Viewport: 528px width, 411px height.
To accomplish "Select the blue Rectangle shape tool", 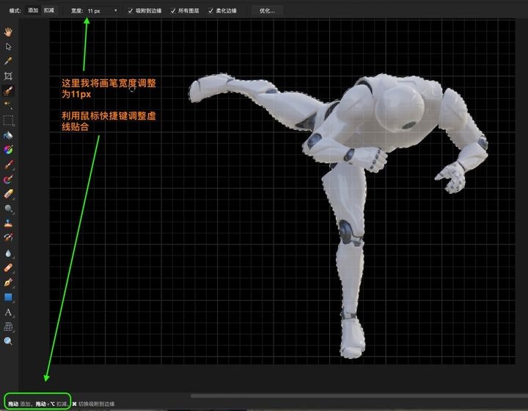I will pyautogui.click(x=9, y=297).
